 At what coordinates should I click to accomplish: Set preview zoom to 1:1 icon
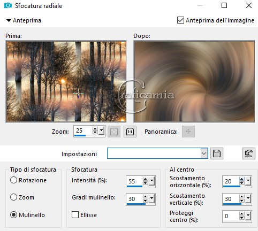[130, 132]
